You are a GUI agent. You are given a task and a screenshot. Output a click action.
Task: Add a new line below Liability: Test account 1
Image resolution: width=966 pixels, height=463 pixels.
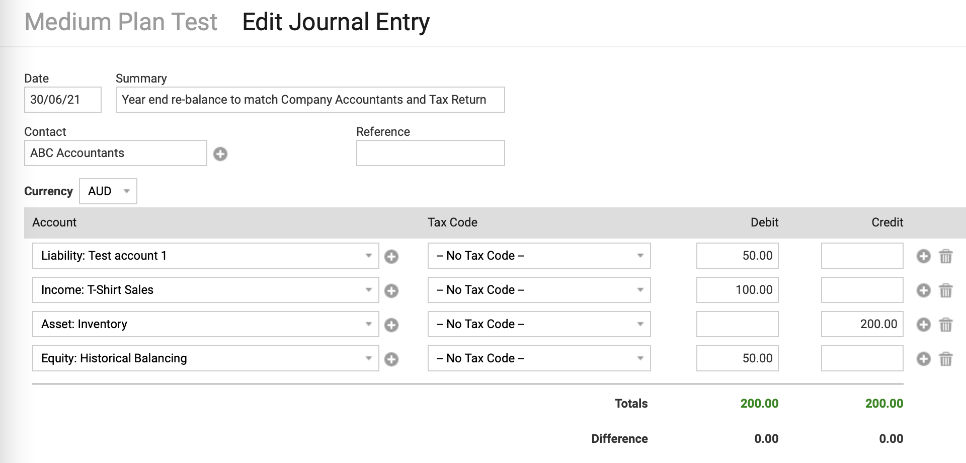[923, 256]
